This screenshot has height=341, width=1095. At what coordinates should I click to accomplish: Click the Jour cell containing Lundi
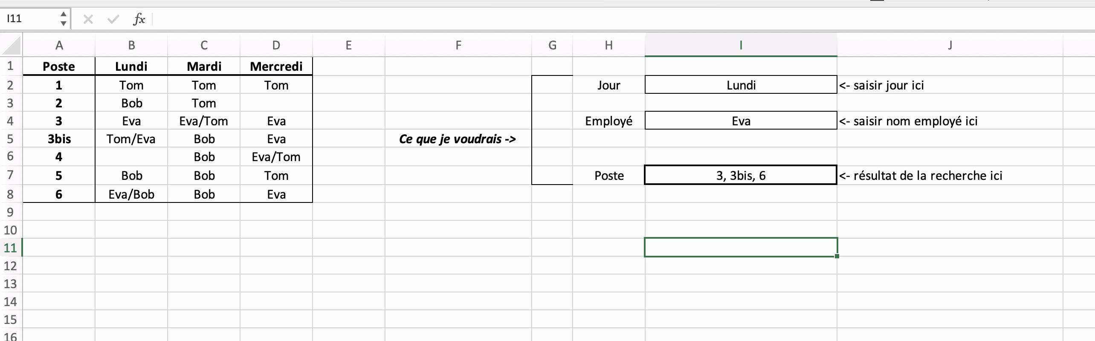point(741,85)
